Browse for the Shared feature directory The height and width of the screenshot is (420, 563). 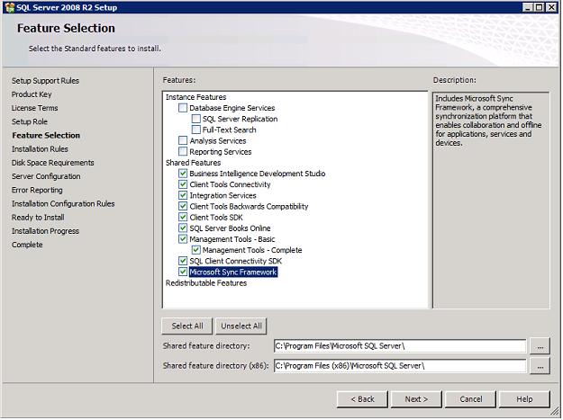[540, 346]
